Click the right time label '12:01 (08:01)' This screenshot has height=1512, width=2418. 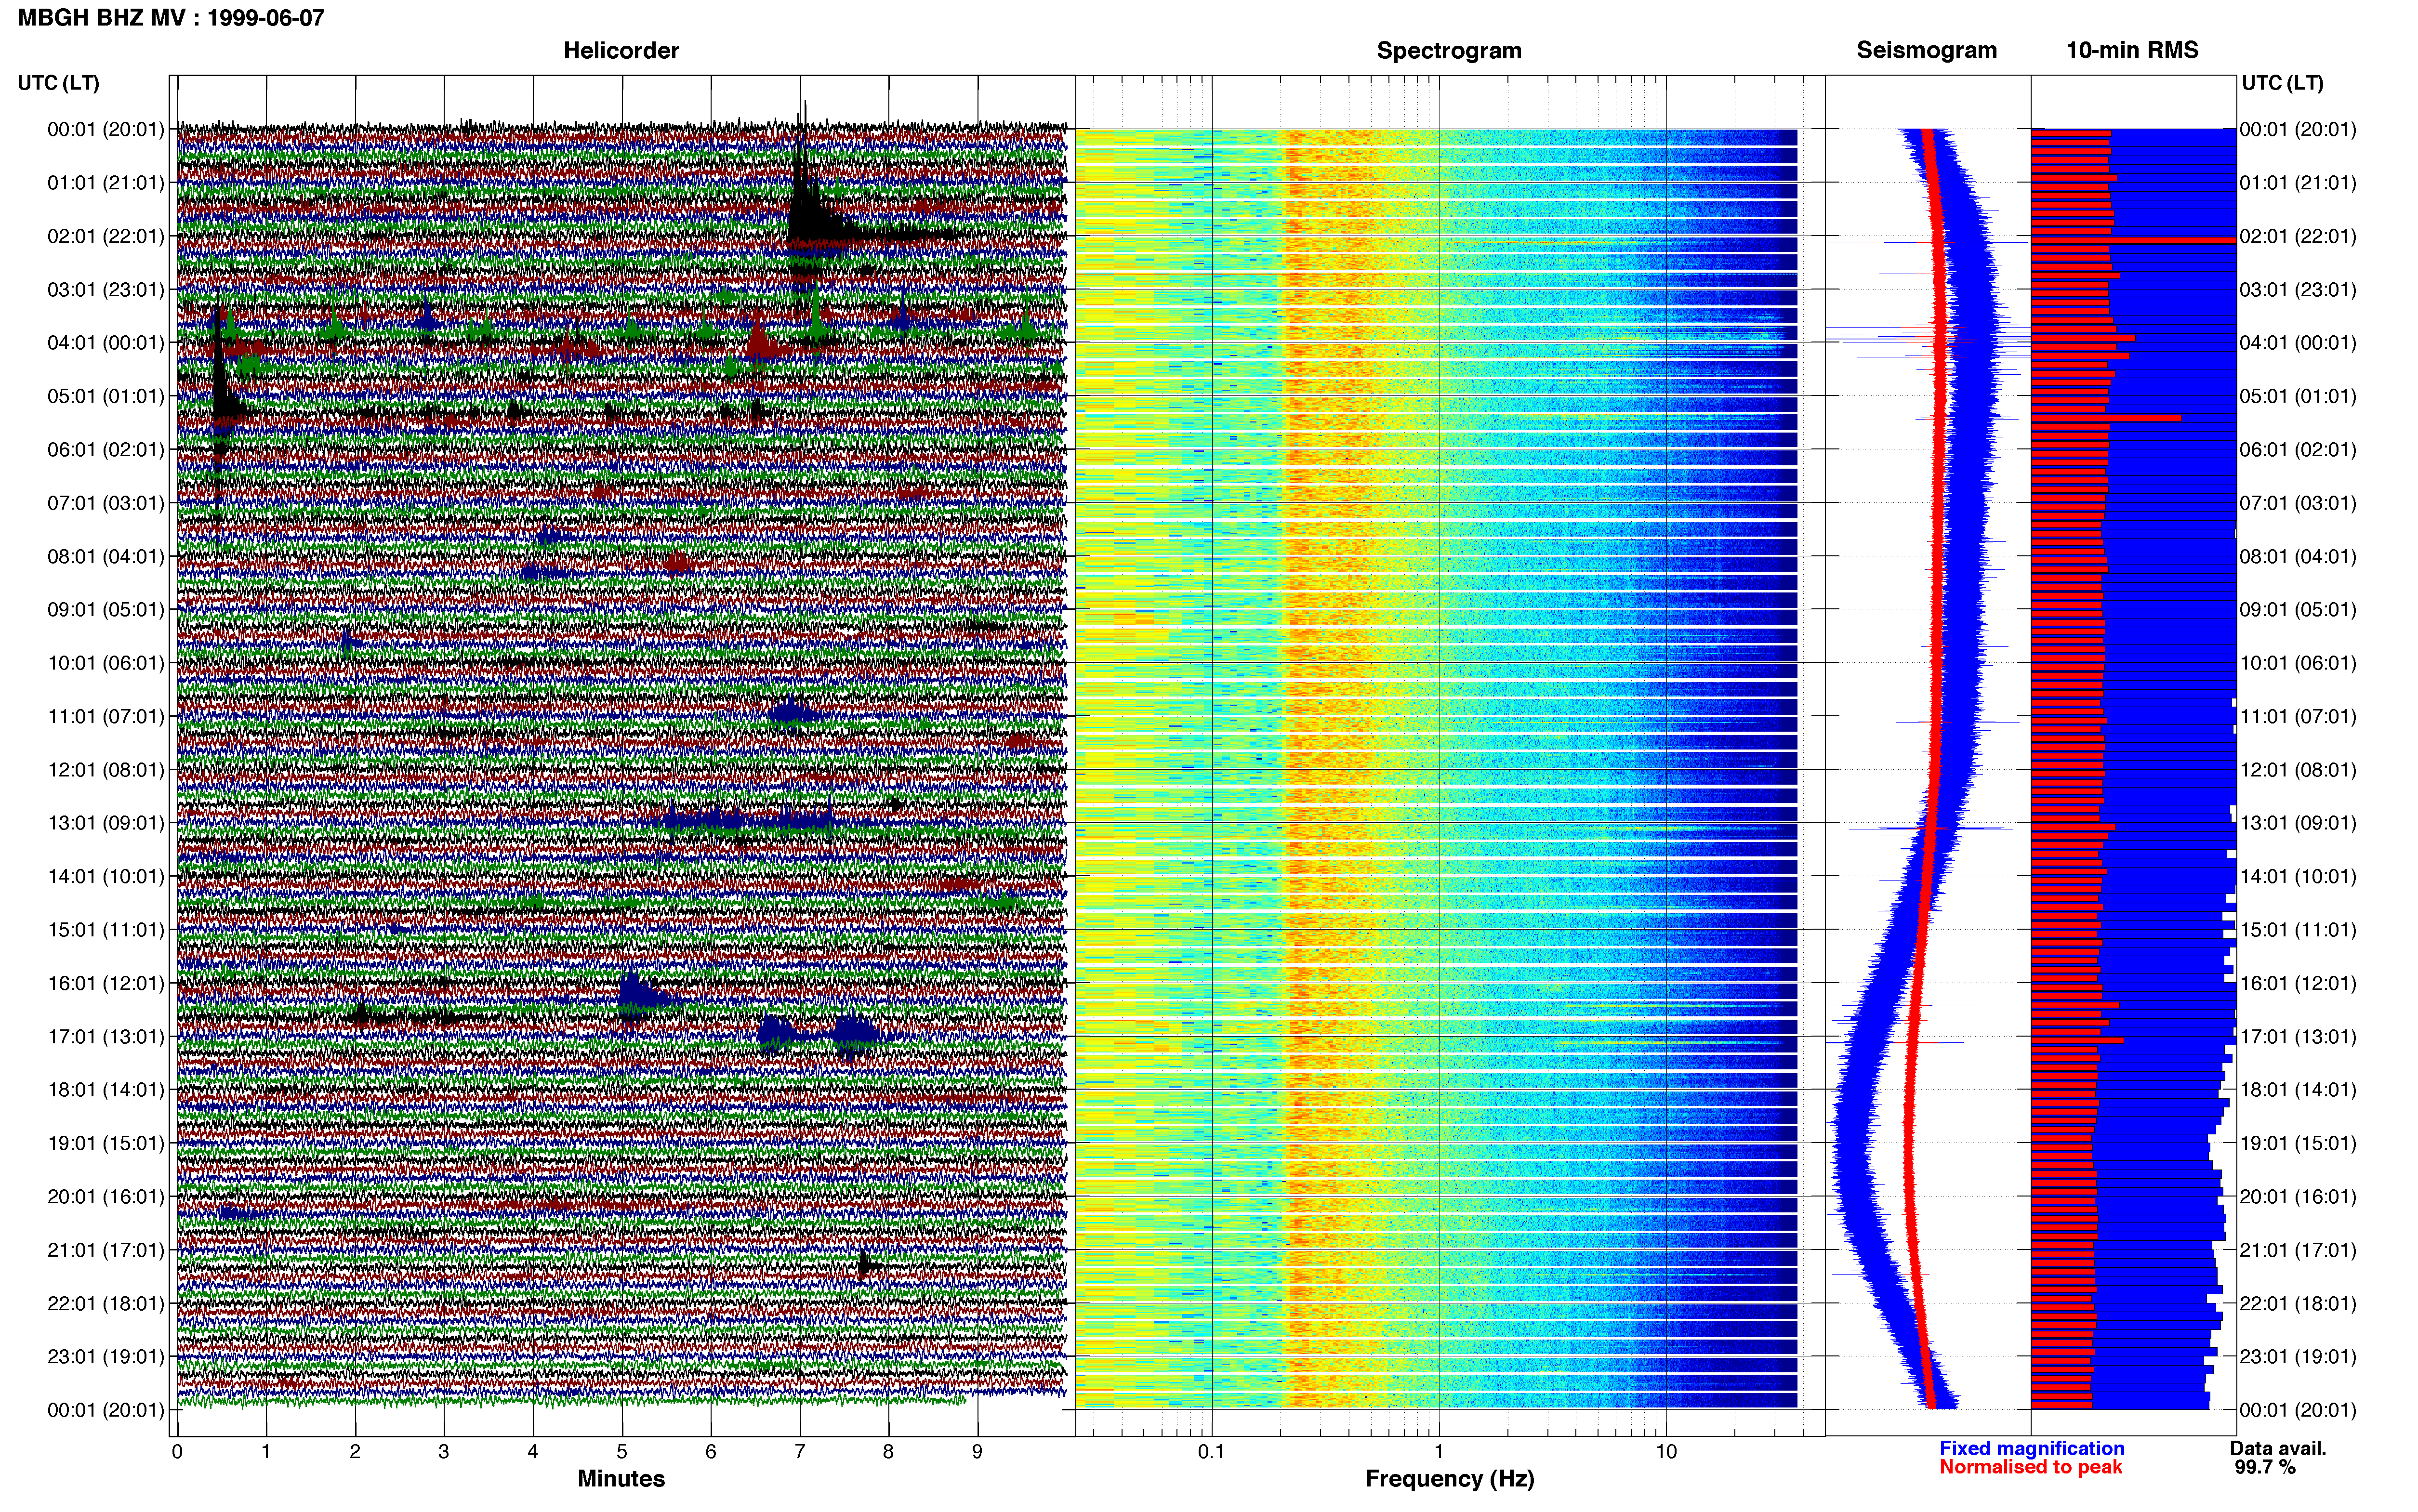pyautogui.click(x=2298, y=770)
